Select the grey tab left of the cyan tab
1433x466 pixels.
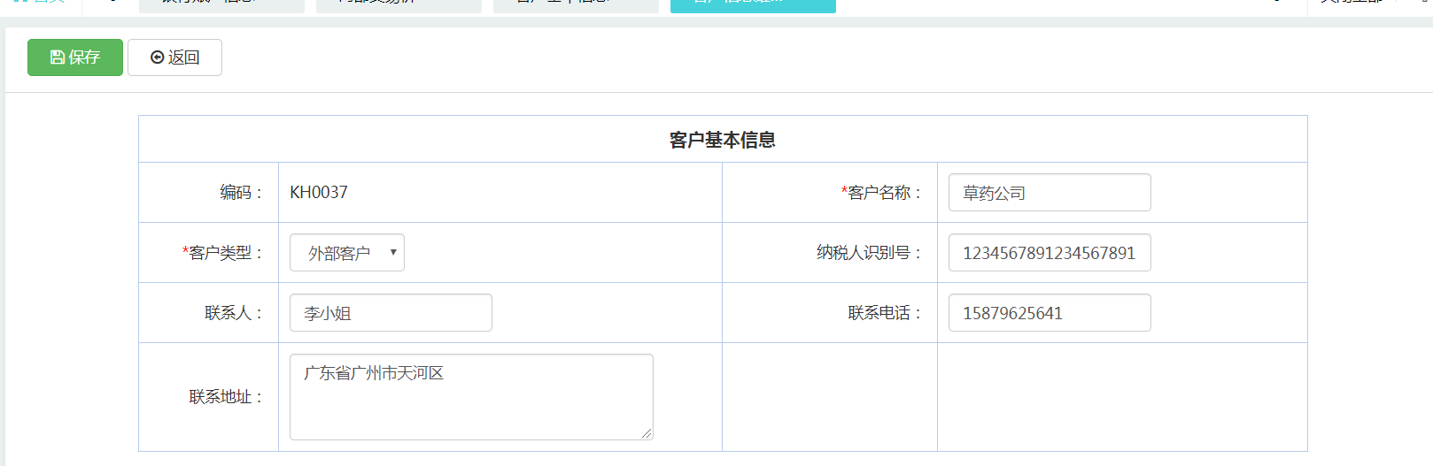pyautogui.click(x=576, y=4)
